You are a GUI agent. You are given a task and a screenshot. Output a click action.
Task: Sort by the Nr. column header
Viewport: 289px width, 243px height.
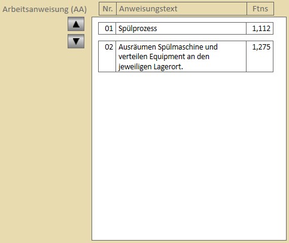pyautogui.click(x=108, y=9)
